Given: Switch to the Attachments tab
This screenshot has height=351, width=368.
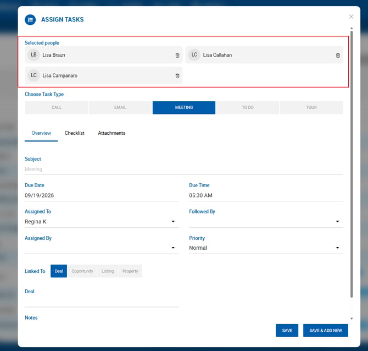Looking at the screenshot, I should (111, 133).
